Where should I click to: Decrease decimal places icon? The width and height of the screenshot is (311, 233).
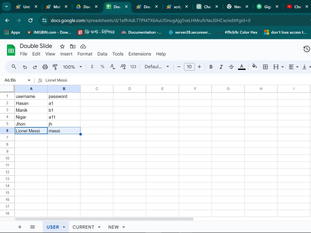pyautogui.click(x=113, y=67)
